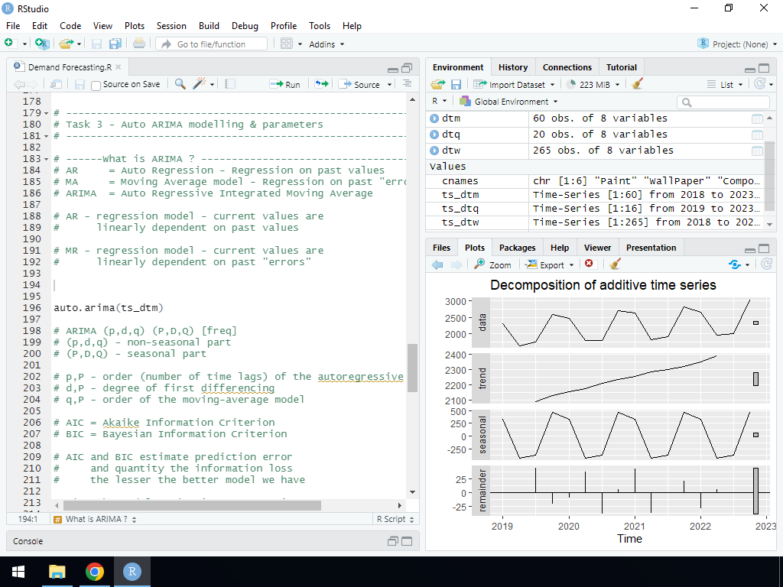The image size is (783, 587).
Task: Click the print current file icon
Action: click(x=138, y=44)
